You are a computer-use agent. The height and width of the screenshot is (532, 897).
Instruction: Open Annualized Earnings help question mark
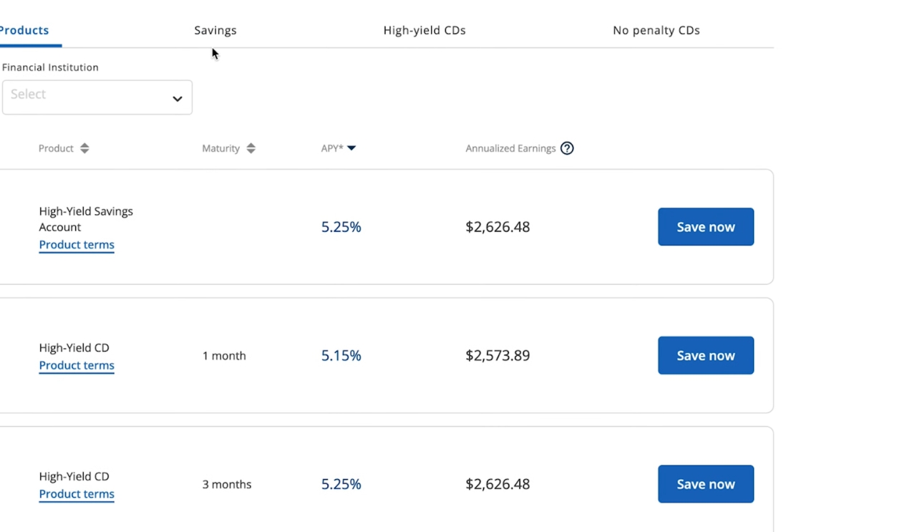pos(567,148)
